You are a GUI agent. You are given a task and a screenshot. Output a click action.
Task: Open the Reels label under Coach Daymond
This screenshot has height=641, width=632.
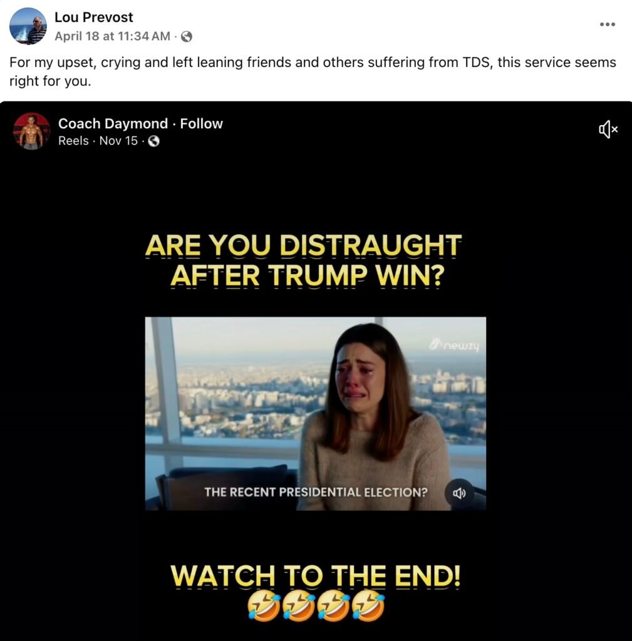[73, 141]
